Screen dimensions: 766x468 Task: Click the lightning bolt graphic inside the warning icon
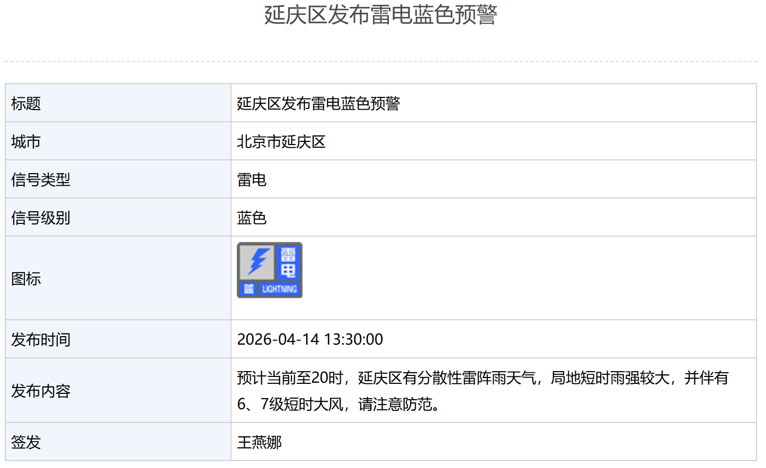tap(257, 262)
